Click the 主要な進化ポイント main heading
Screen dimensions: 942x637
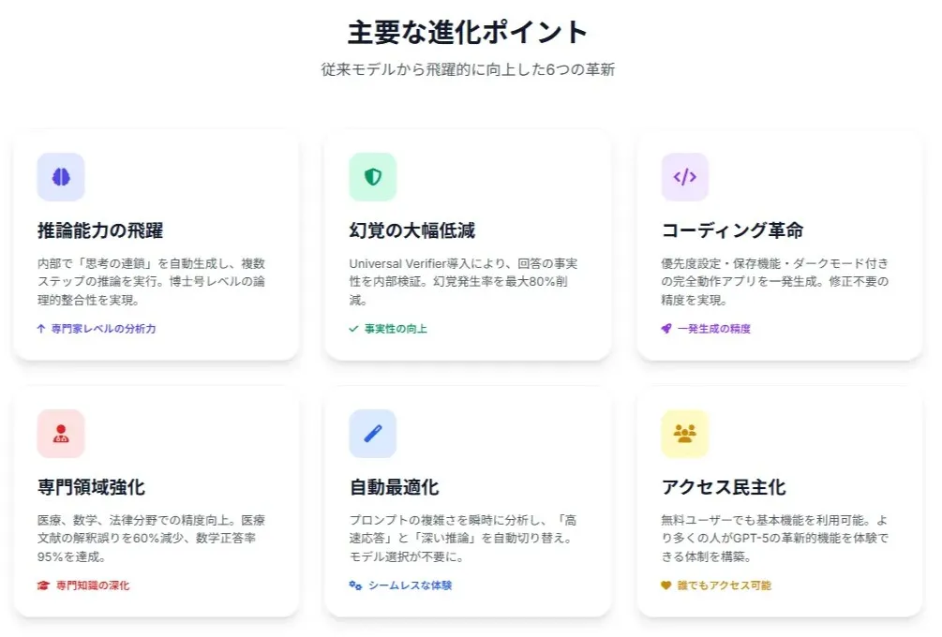point(468,32)
